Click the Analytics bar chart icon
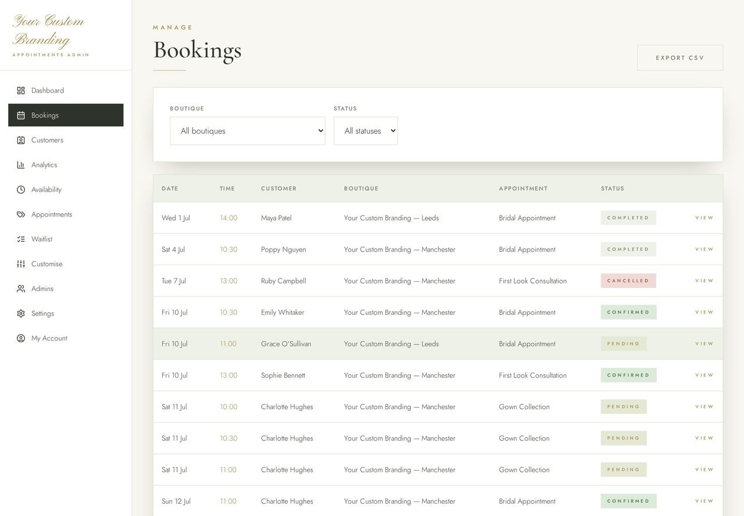This screenshot has width=744, height=516. coord(21,165)
